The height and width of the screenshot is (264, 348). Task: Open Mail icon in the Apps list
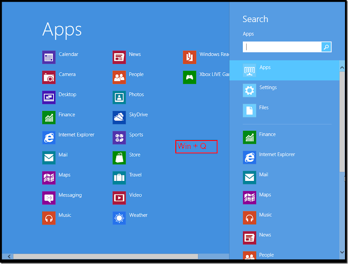[x=49, y=158]
